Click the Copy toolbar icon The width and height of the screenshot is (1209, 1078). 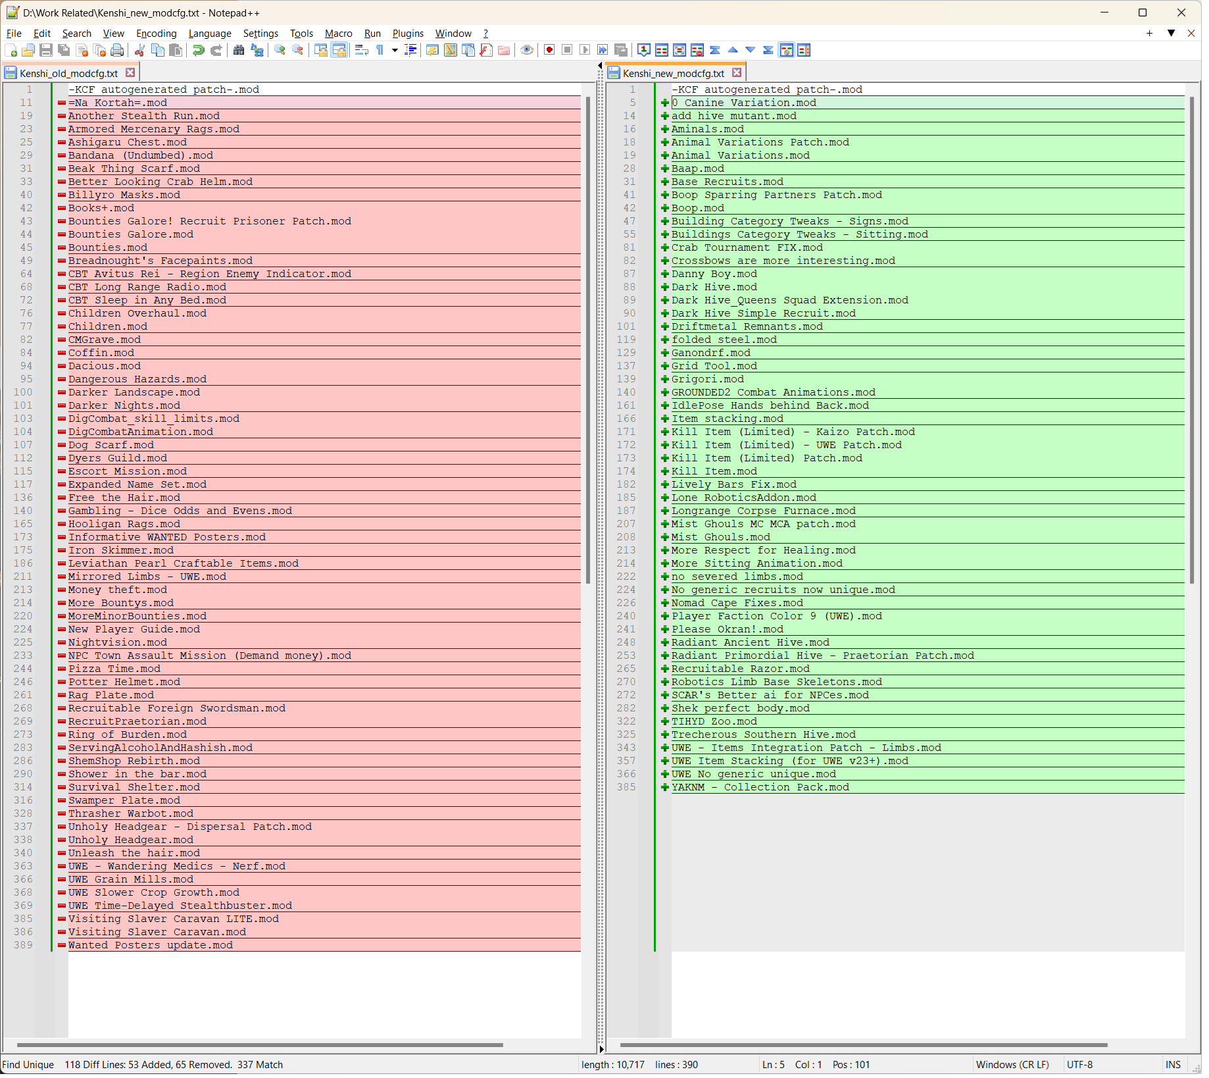158,51
